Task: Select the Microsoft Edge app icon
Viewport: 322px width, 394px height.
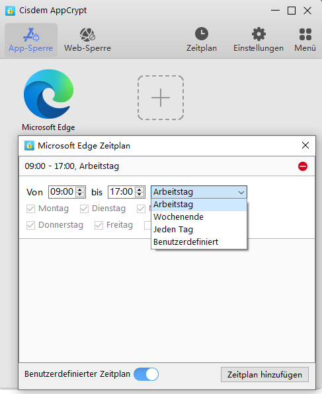Action: coord(48,94)
